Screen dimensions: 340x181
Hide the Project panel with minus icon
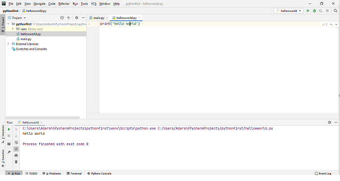coord(83,18)
